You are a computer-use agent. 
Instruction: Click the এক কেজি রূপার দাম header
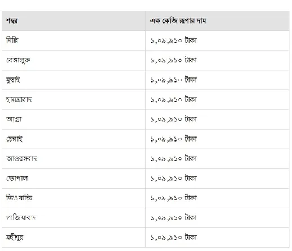pyautogui.click(x=178, y=21)
